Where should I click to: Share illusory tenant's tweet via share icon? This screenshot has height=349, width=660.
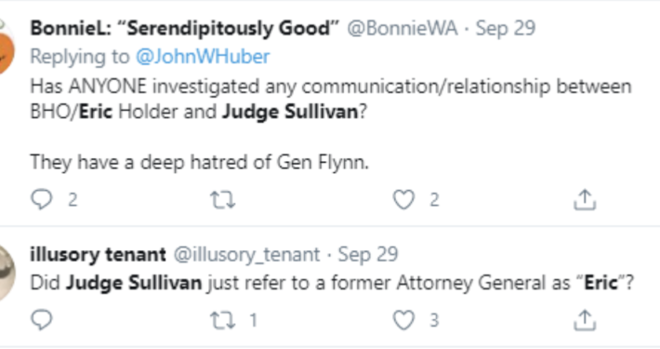coord(585,320)
